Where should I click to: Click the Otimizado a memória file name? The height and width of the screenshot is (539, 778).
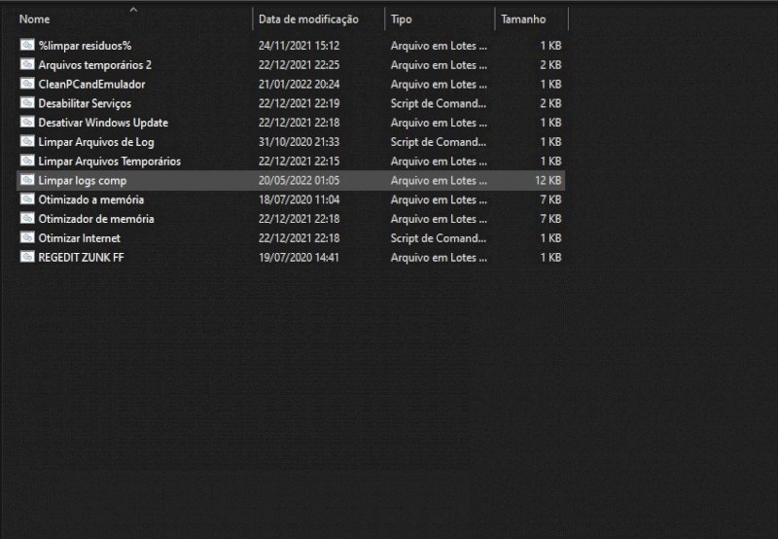click(x=91, y=199)
